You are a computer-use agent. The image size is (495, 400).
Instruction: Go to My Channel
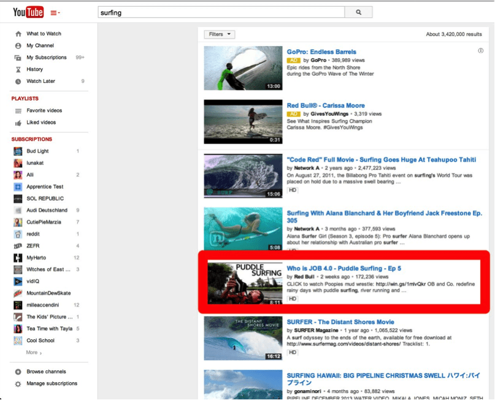40,45
